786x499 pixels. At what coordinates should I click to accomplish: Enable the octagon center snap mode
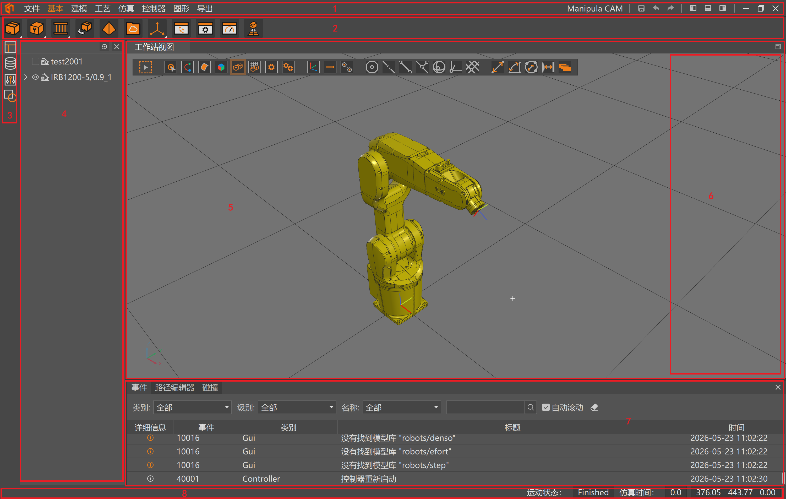click(372, 67)
